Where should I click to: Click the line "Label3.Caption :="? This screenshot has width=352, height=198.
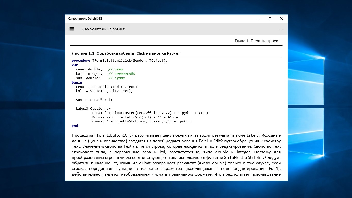pos(93,109)
